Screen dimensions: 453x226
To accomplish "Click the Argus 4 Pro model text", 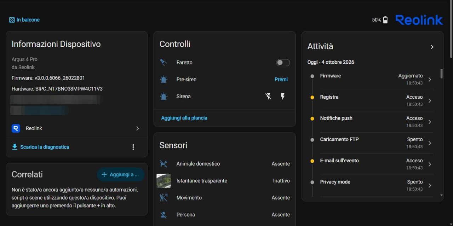I will [24, 59].
